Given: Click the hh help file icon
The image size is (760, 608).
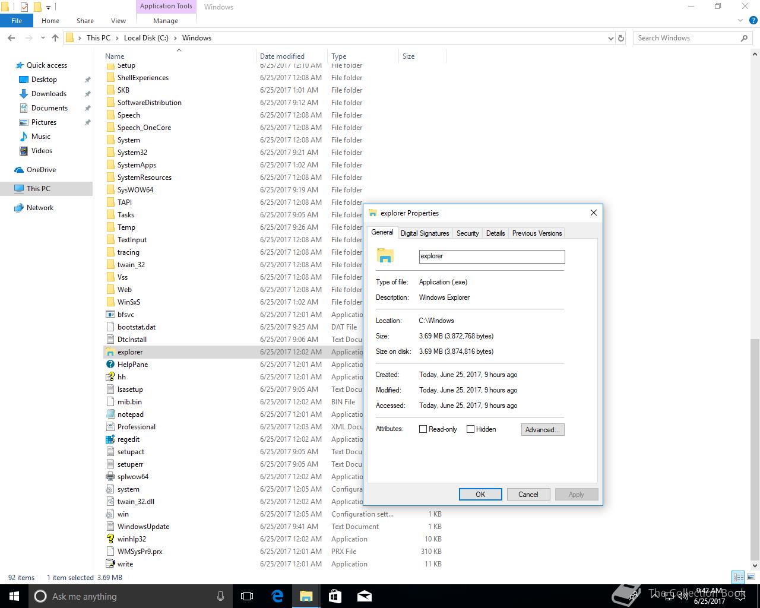Looking at the screenshot, I should [110, 377].
